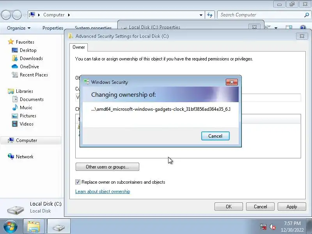Open Recent Places in sidebar
The image size is (312, 234).
click(x=34, y=75)
